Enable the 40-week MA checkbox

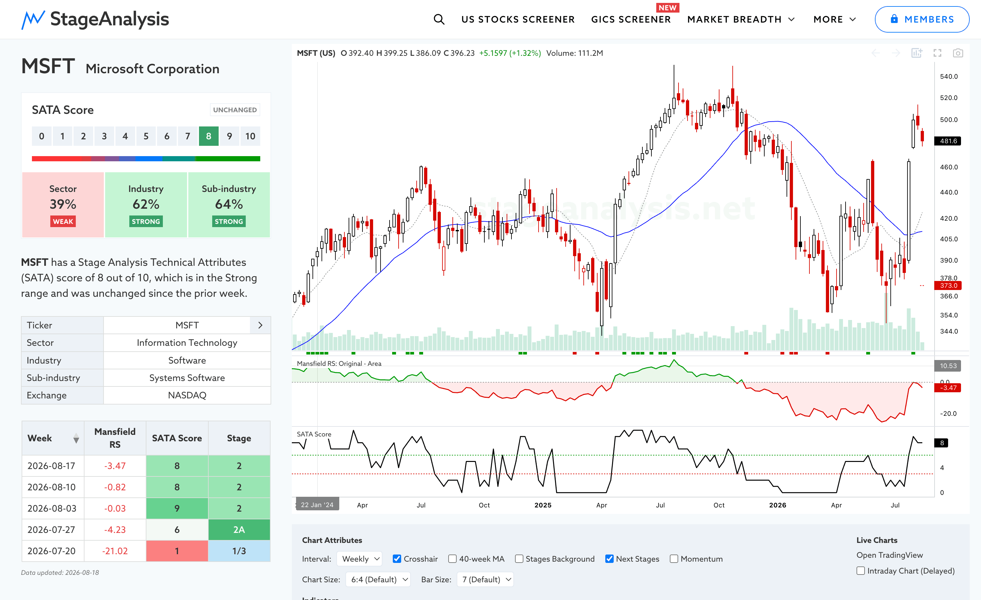452,559
